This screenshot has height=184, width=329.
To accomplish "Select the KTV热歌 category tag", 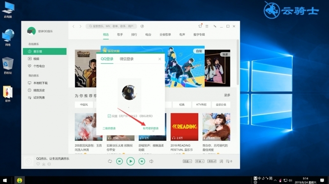I will (x=202, y=105).
